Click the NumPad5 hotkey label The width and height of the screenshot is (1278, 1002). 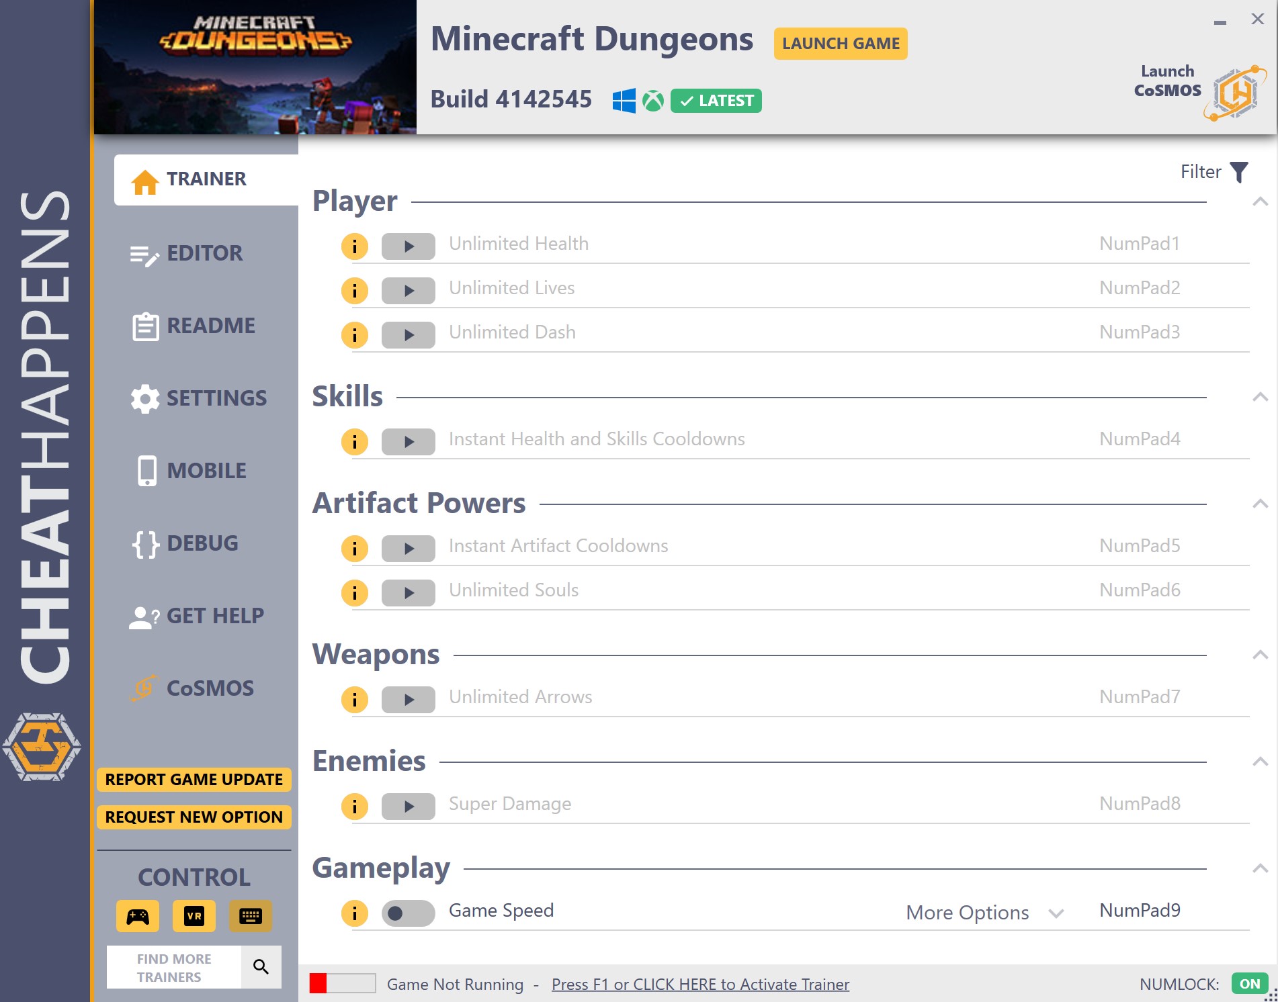(1140, 545)
